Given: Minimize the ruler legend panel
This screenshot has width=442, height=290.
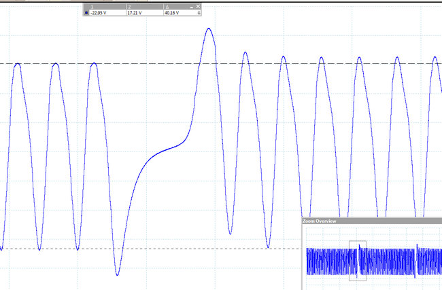Looking at the screenshot, I should (192, 7).
